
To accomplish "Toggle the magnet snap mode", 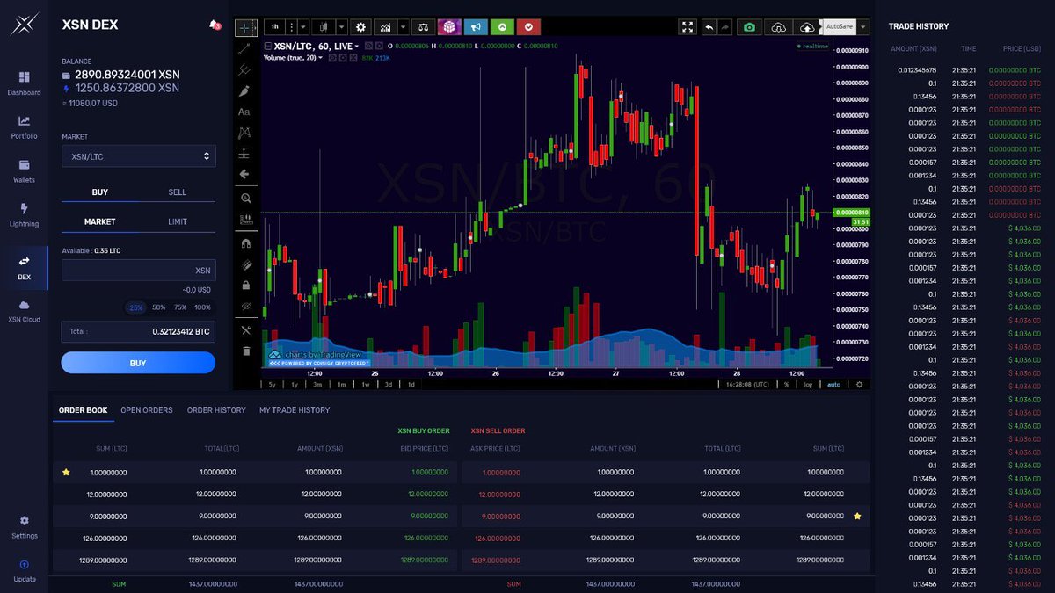I will 246,243.
